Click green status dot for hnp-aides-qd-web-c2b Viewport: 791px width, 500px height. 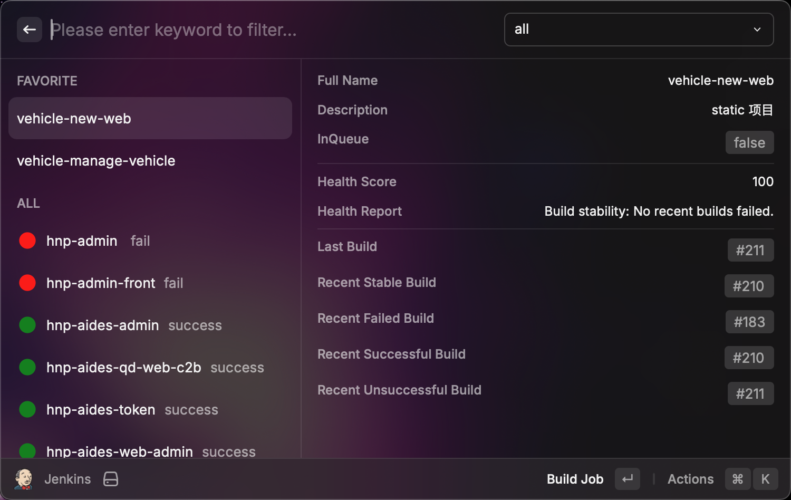coord(27,367)
